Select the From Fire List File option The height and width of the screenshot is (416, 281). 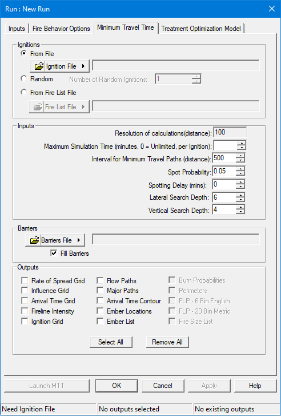(24, 92)
